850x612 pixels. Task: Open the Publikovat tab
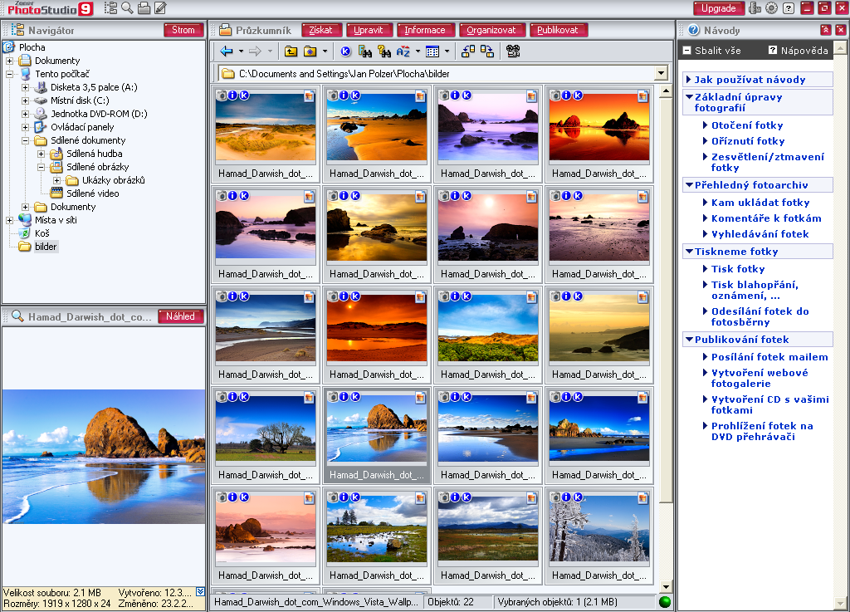click(x=557, y=31)
